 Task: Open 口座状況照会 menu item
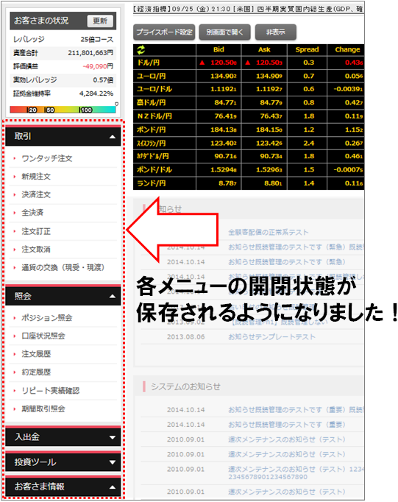(43, 336)
